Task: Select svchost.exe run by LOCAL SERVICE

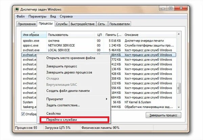Action: tap(99, 50)
